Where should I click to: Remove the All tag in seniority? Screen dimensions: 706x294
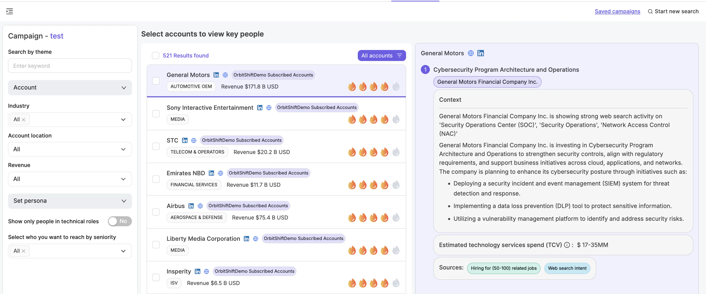click(x=24, y=251)
